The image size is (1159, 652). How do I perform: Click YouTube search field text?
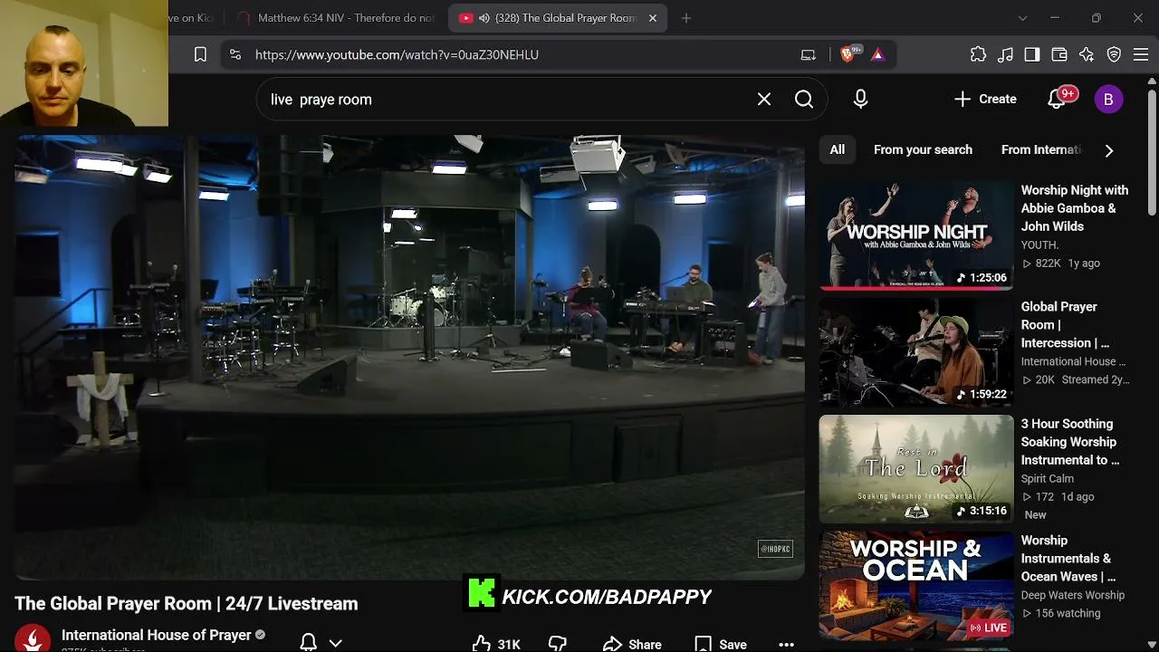[x=321, y=100]
